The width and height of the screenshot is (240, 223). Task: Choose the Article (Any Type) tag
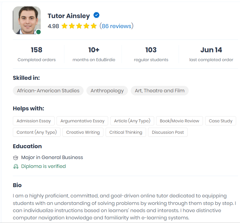132,121
